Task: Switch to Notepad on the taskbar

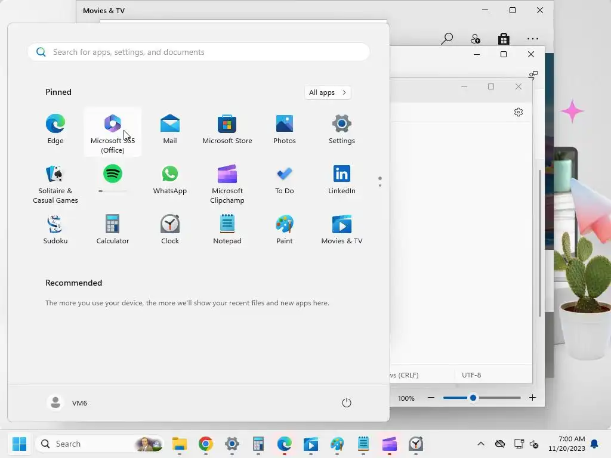Action: (363, 444)
